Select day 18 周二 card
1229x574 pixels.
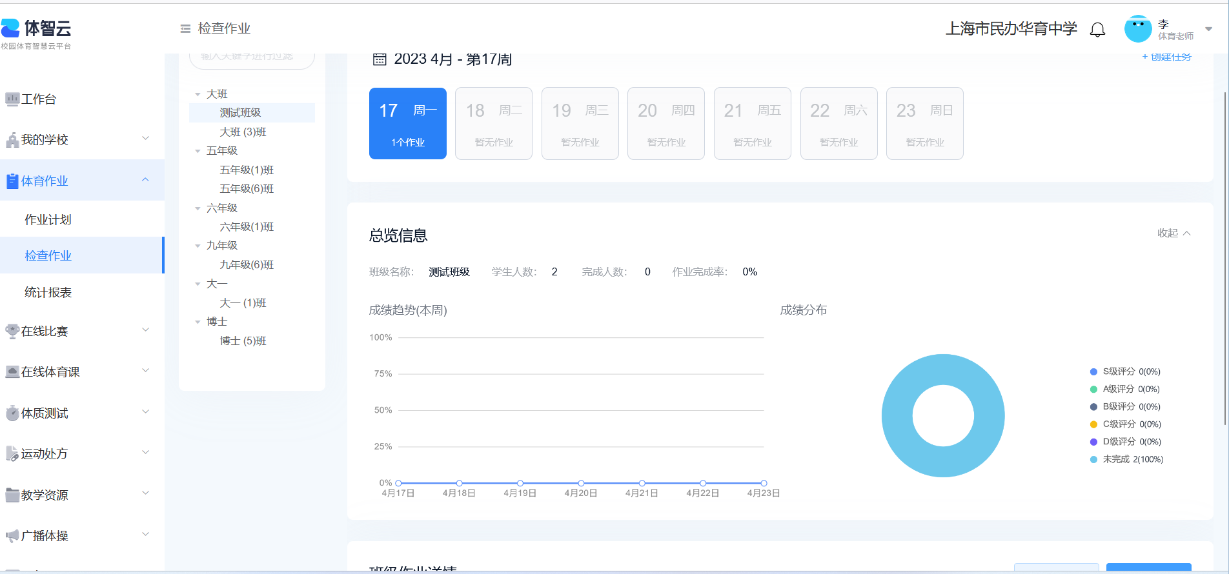[x=494, y=123]
